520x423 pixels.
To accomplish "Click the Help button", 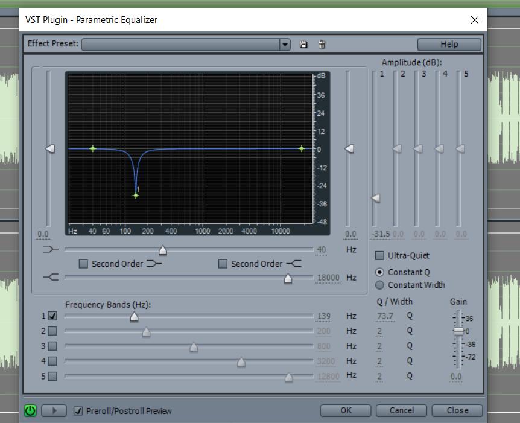I will (449, 44).
